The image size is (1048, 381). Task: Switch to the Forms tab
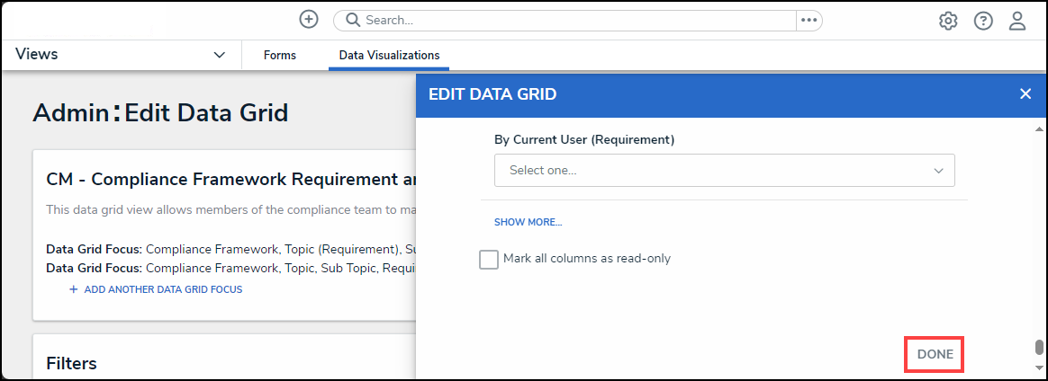click(x=280, y=56)
